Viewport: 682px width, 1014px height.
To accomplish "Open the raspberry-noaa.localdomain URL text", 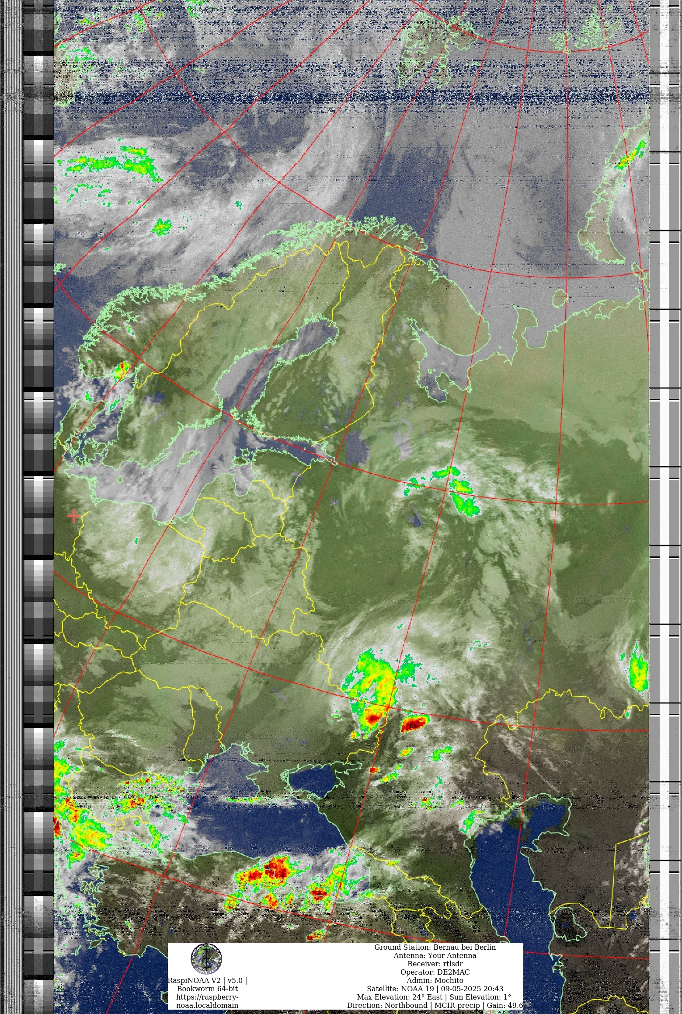I will [207, 1001].
